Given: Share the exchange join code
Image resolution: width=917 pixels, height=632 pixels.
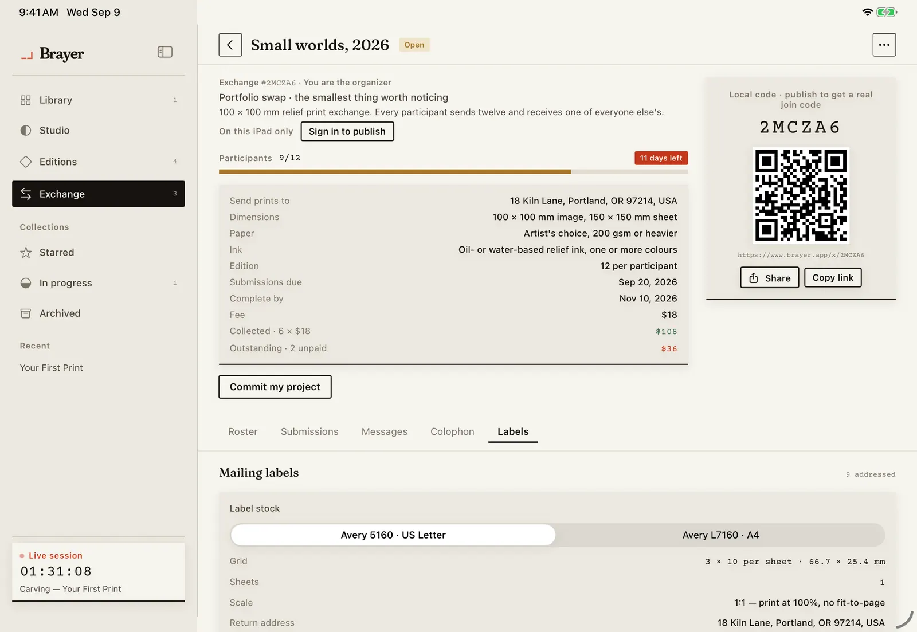Looking at the screenshot, I should tap(770, 278).
